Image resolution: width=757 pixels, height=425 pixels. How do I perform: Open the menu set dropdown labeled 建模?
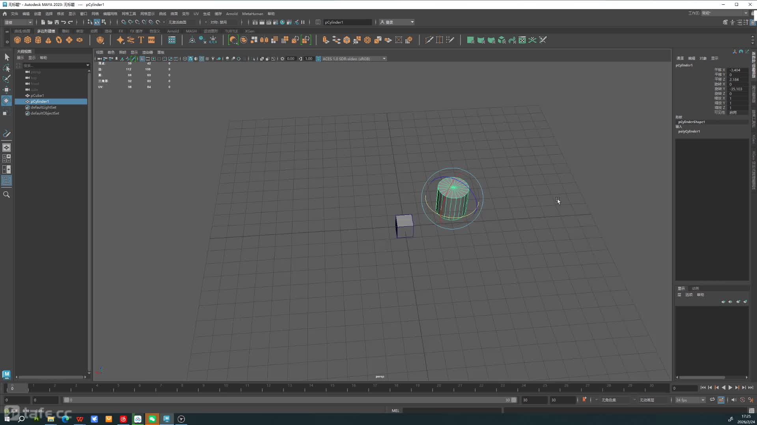point(18,22)
